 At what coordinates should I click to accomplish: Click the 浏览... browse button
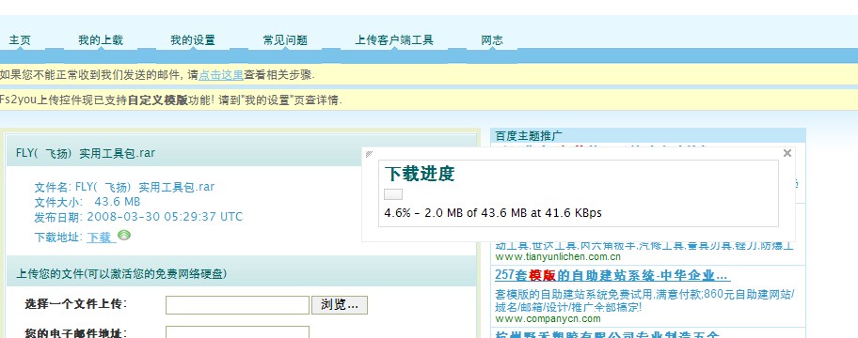[340, 305]
